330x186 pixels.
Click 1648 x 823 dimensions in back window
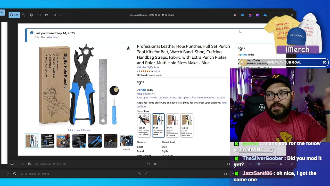(x=30, y=174)
